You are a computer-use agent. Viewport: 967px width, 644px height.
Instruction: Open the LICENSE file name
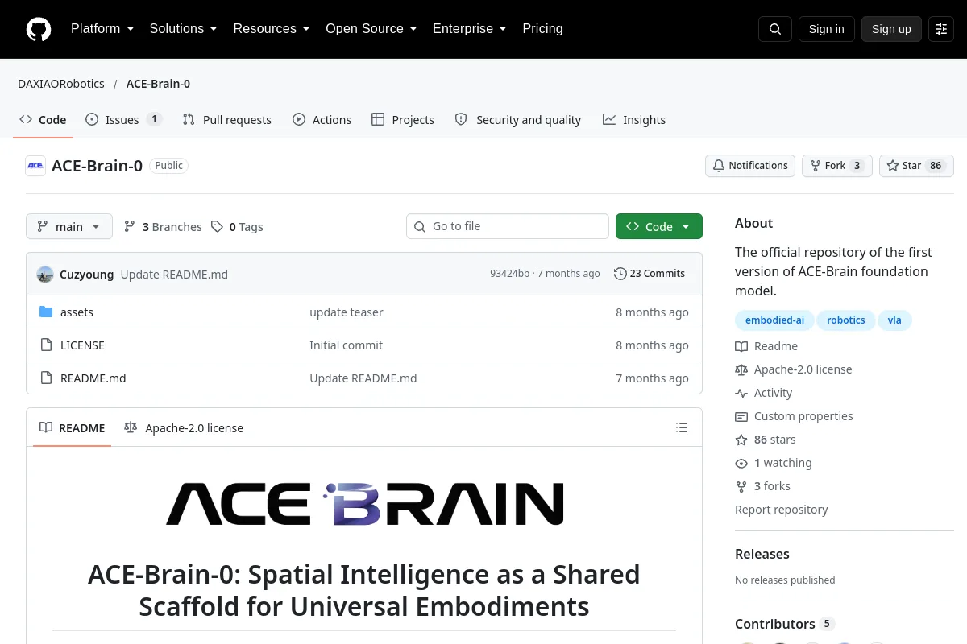click(x=82, y=345)
